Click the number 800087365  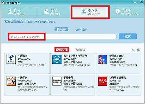116,80
